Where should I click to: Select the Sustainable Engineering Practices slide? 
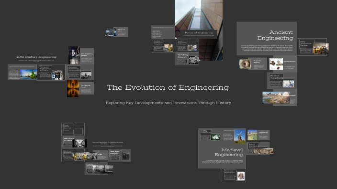(x=163, y=32)
